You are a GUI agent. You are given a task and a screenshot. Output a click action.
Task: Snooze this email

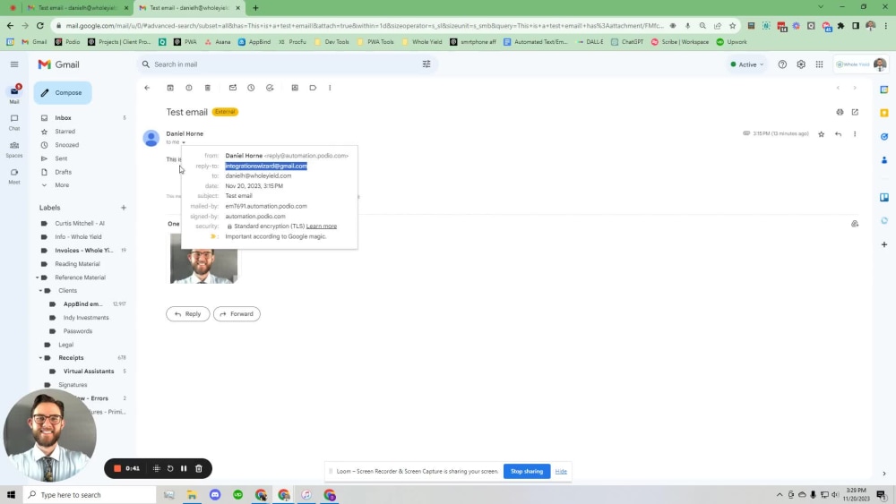[x=251, y=88]
